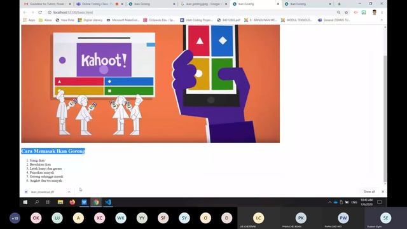Open the Apps bookmark shortcut

tap(29, 20)
